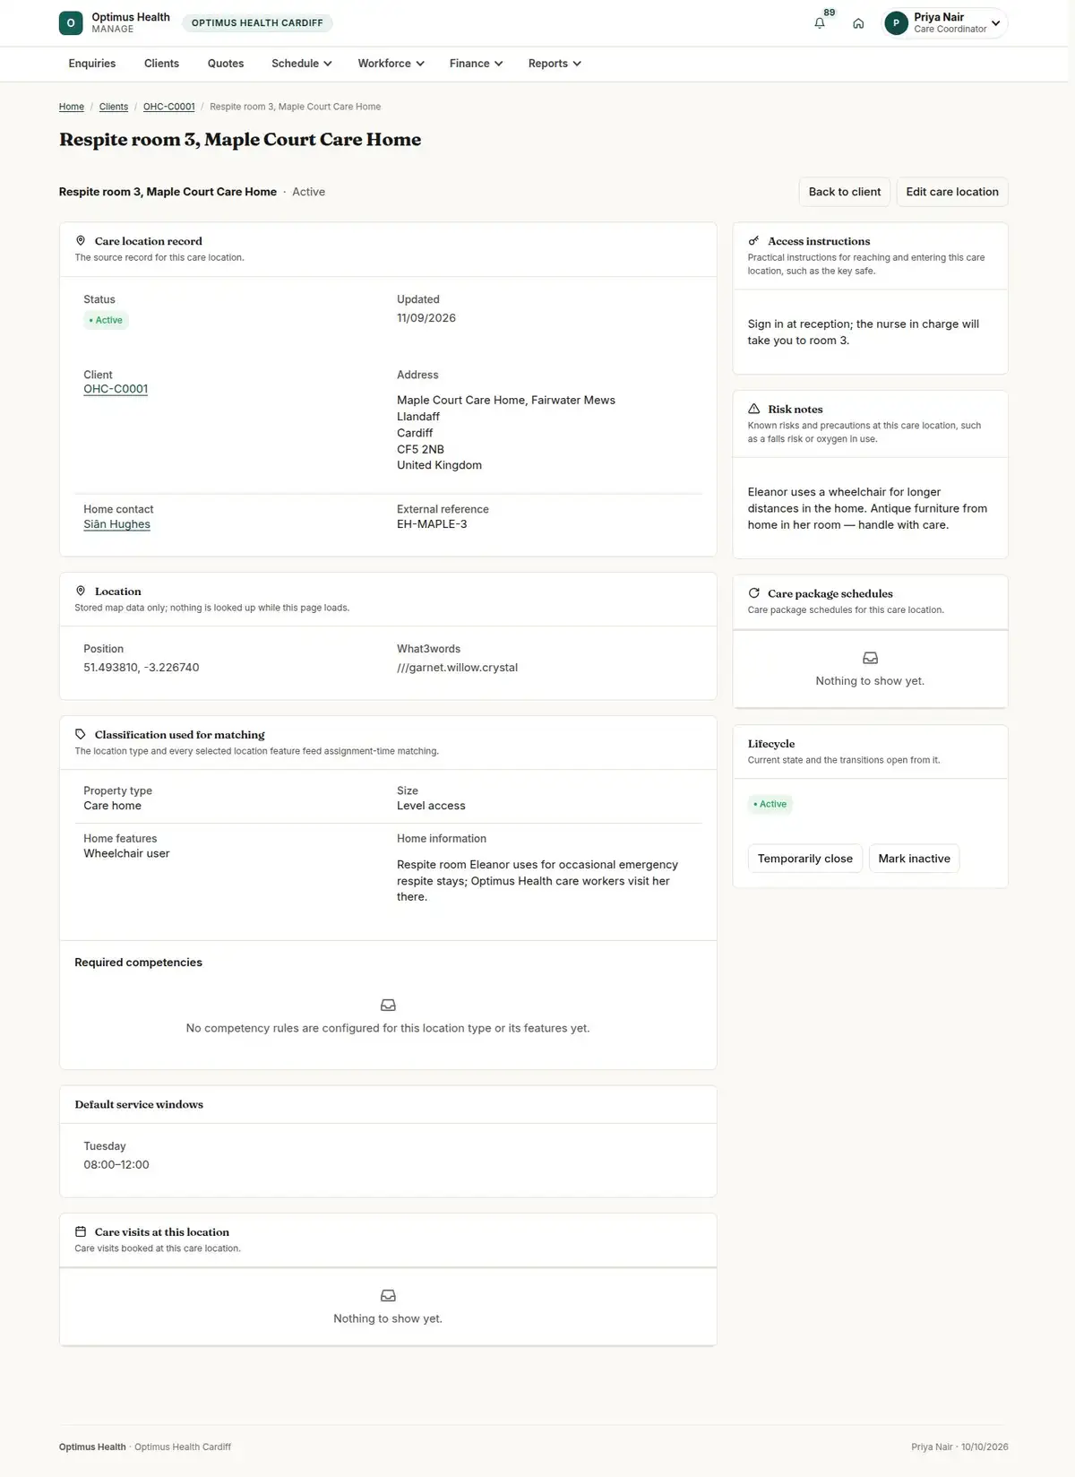Open the OHC-C0001 breadcrumb link

169,107
